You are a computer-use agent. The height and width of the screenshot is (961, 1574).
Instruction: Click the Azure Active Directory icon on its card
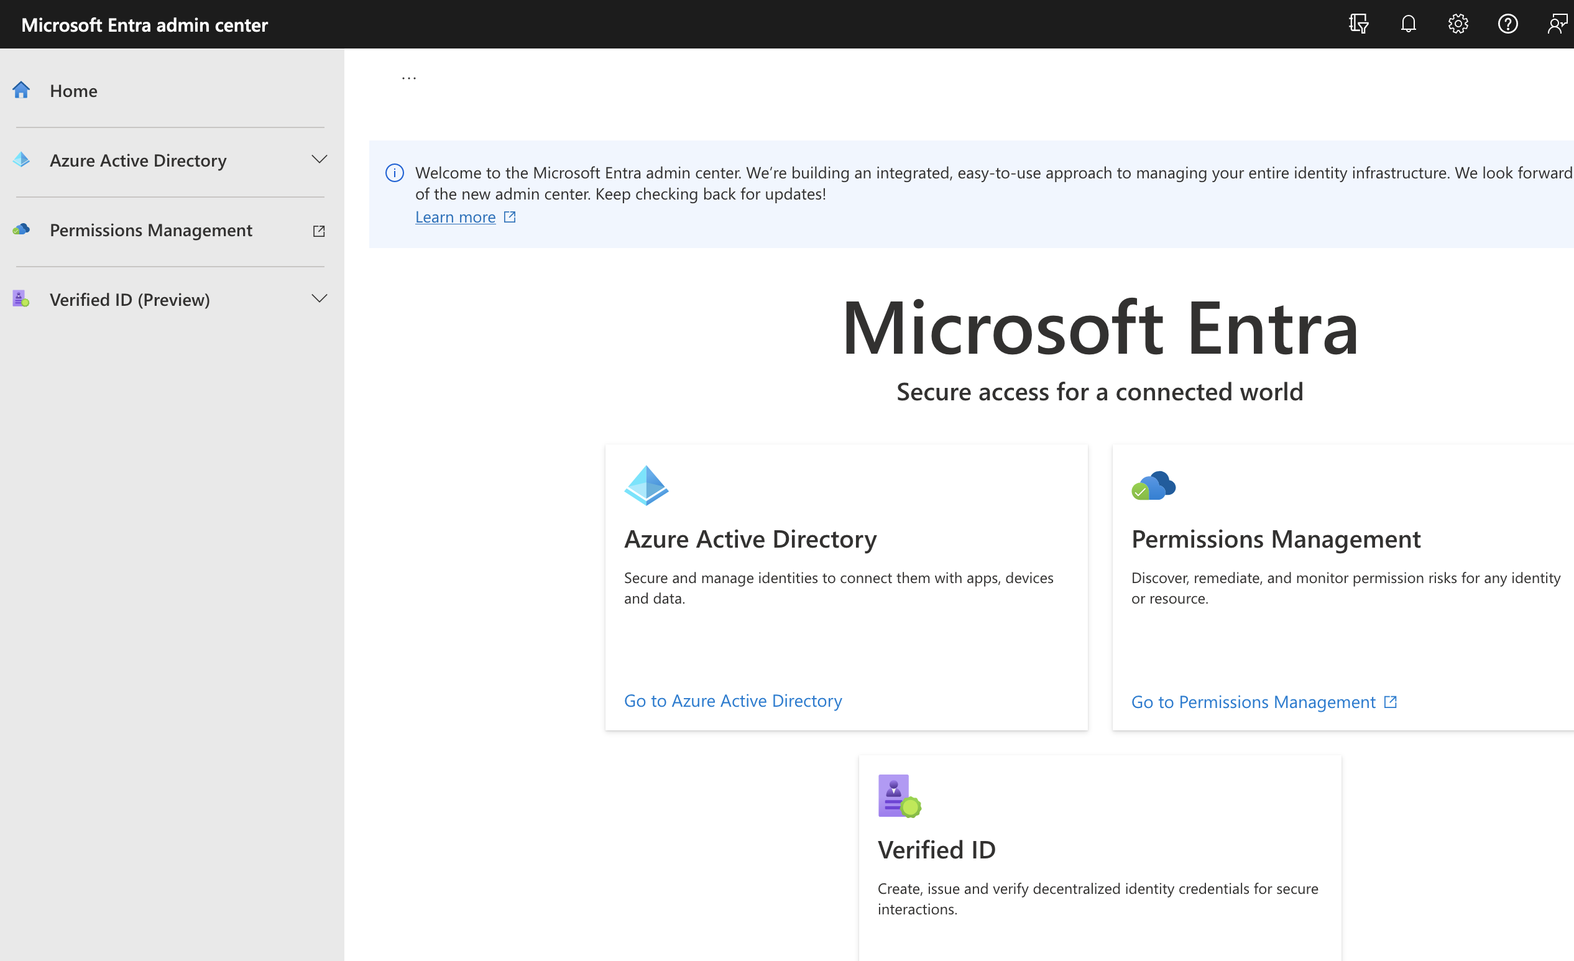click(647, 485)
